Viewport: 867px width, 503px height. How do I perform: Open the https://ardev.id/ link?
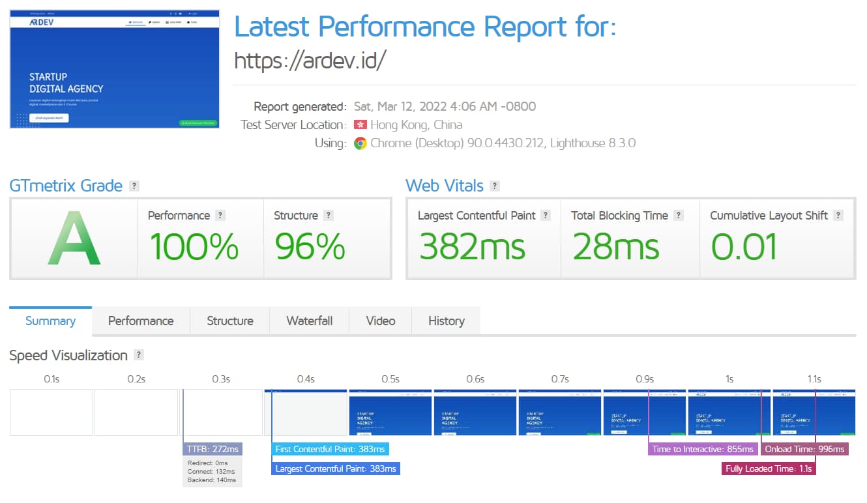tap(310, 61)
